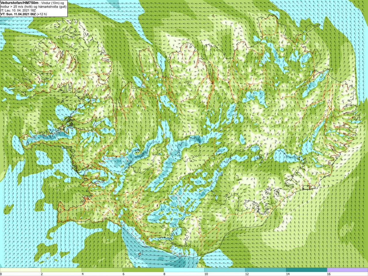Click the olive green 6–8 m/s legend swatch
Image resolution: width=368 pixels, height=276 pixels.
click(143, 270)
